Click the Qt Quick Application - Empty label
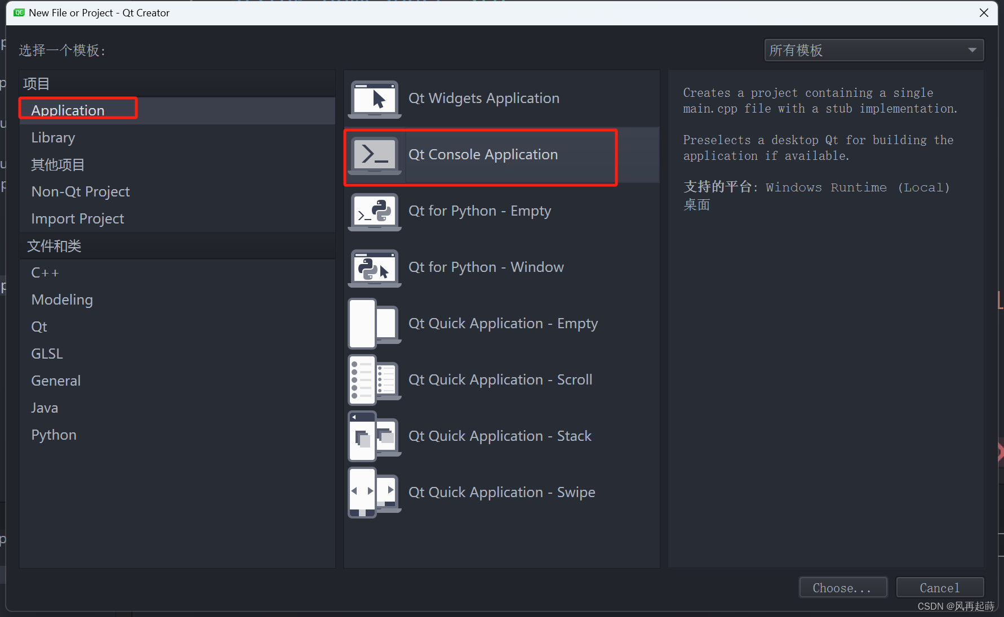Screen dimensions: 1004x617 pos(503,323)
